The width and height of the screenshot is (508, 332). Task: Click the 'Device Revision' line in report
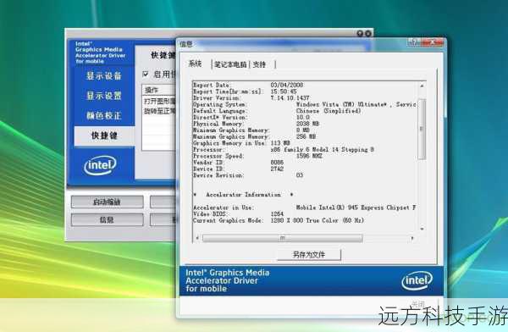coord(248,175)
